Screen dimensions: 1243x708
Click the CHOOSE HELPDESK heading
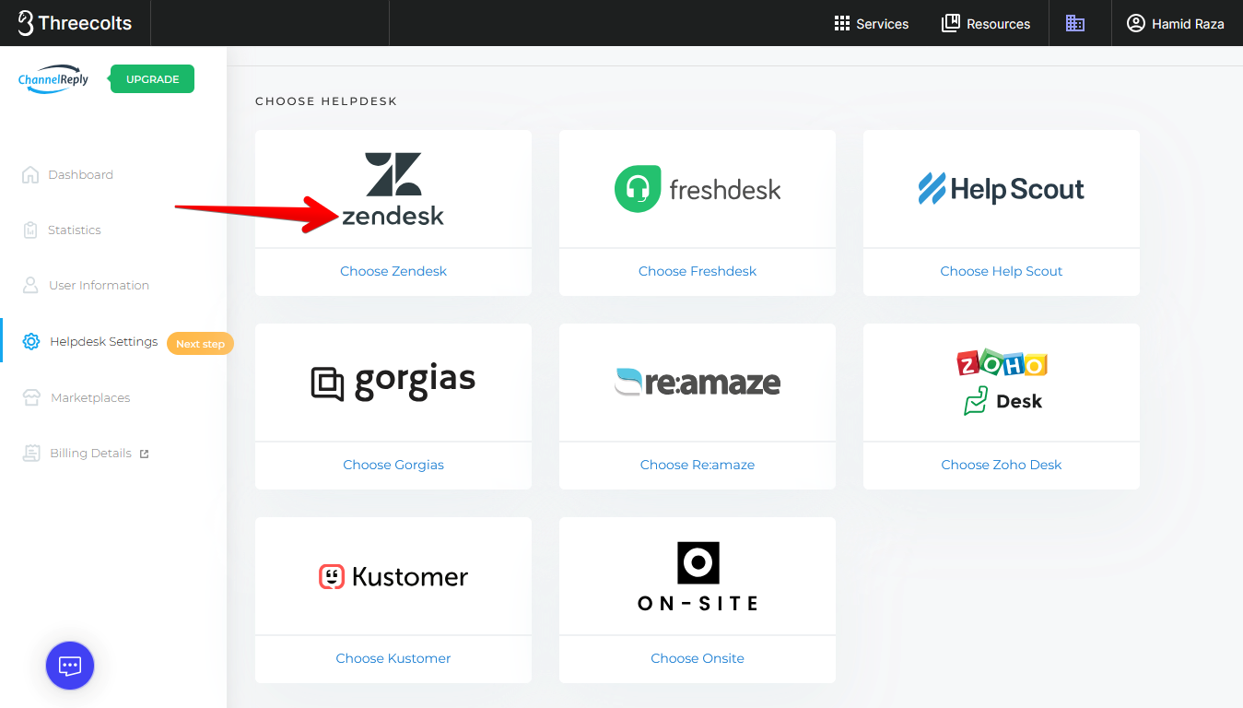pos(326,101)
